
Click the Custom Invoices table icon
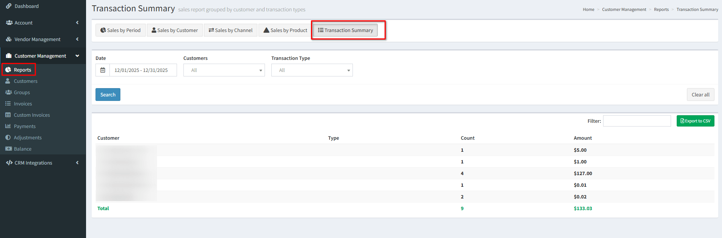(x=8, y=115)
